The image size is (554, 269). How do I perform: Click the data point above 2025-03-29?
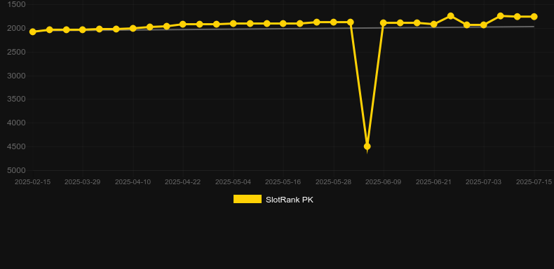click(82, 29)
